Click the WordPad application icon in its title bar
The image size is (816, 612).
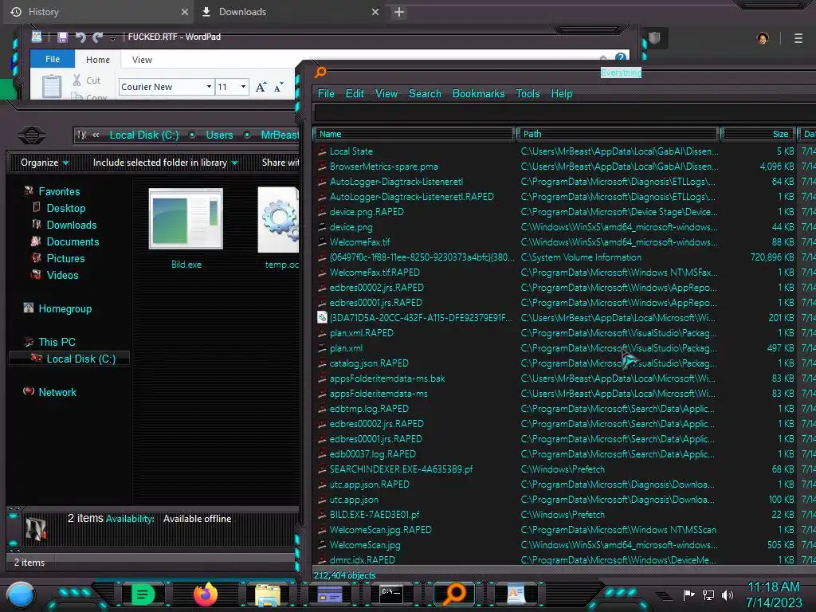(x=37, y=37)
